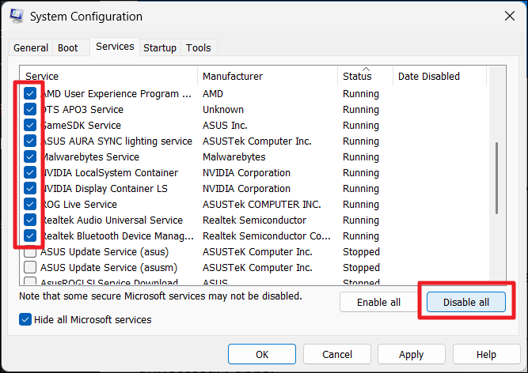Viewport: 528px width, 373px height.
Task: Uncheck AMD User Experience Program service
Action: coord(30,94)
